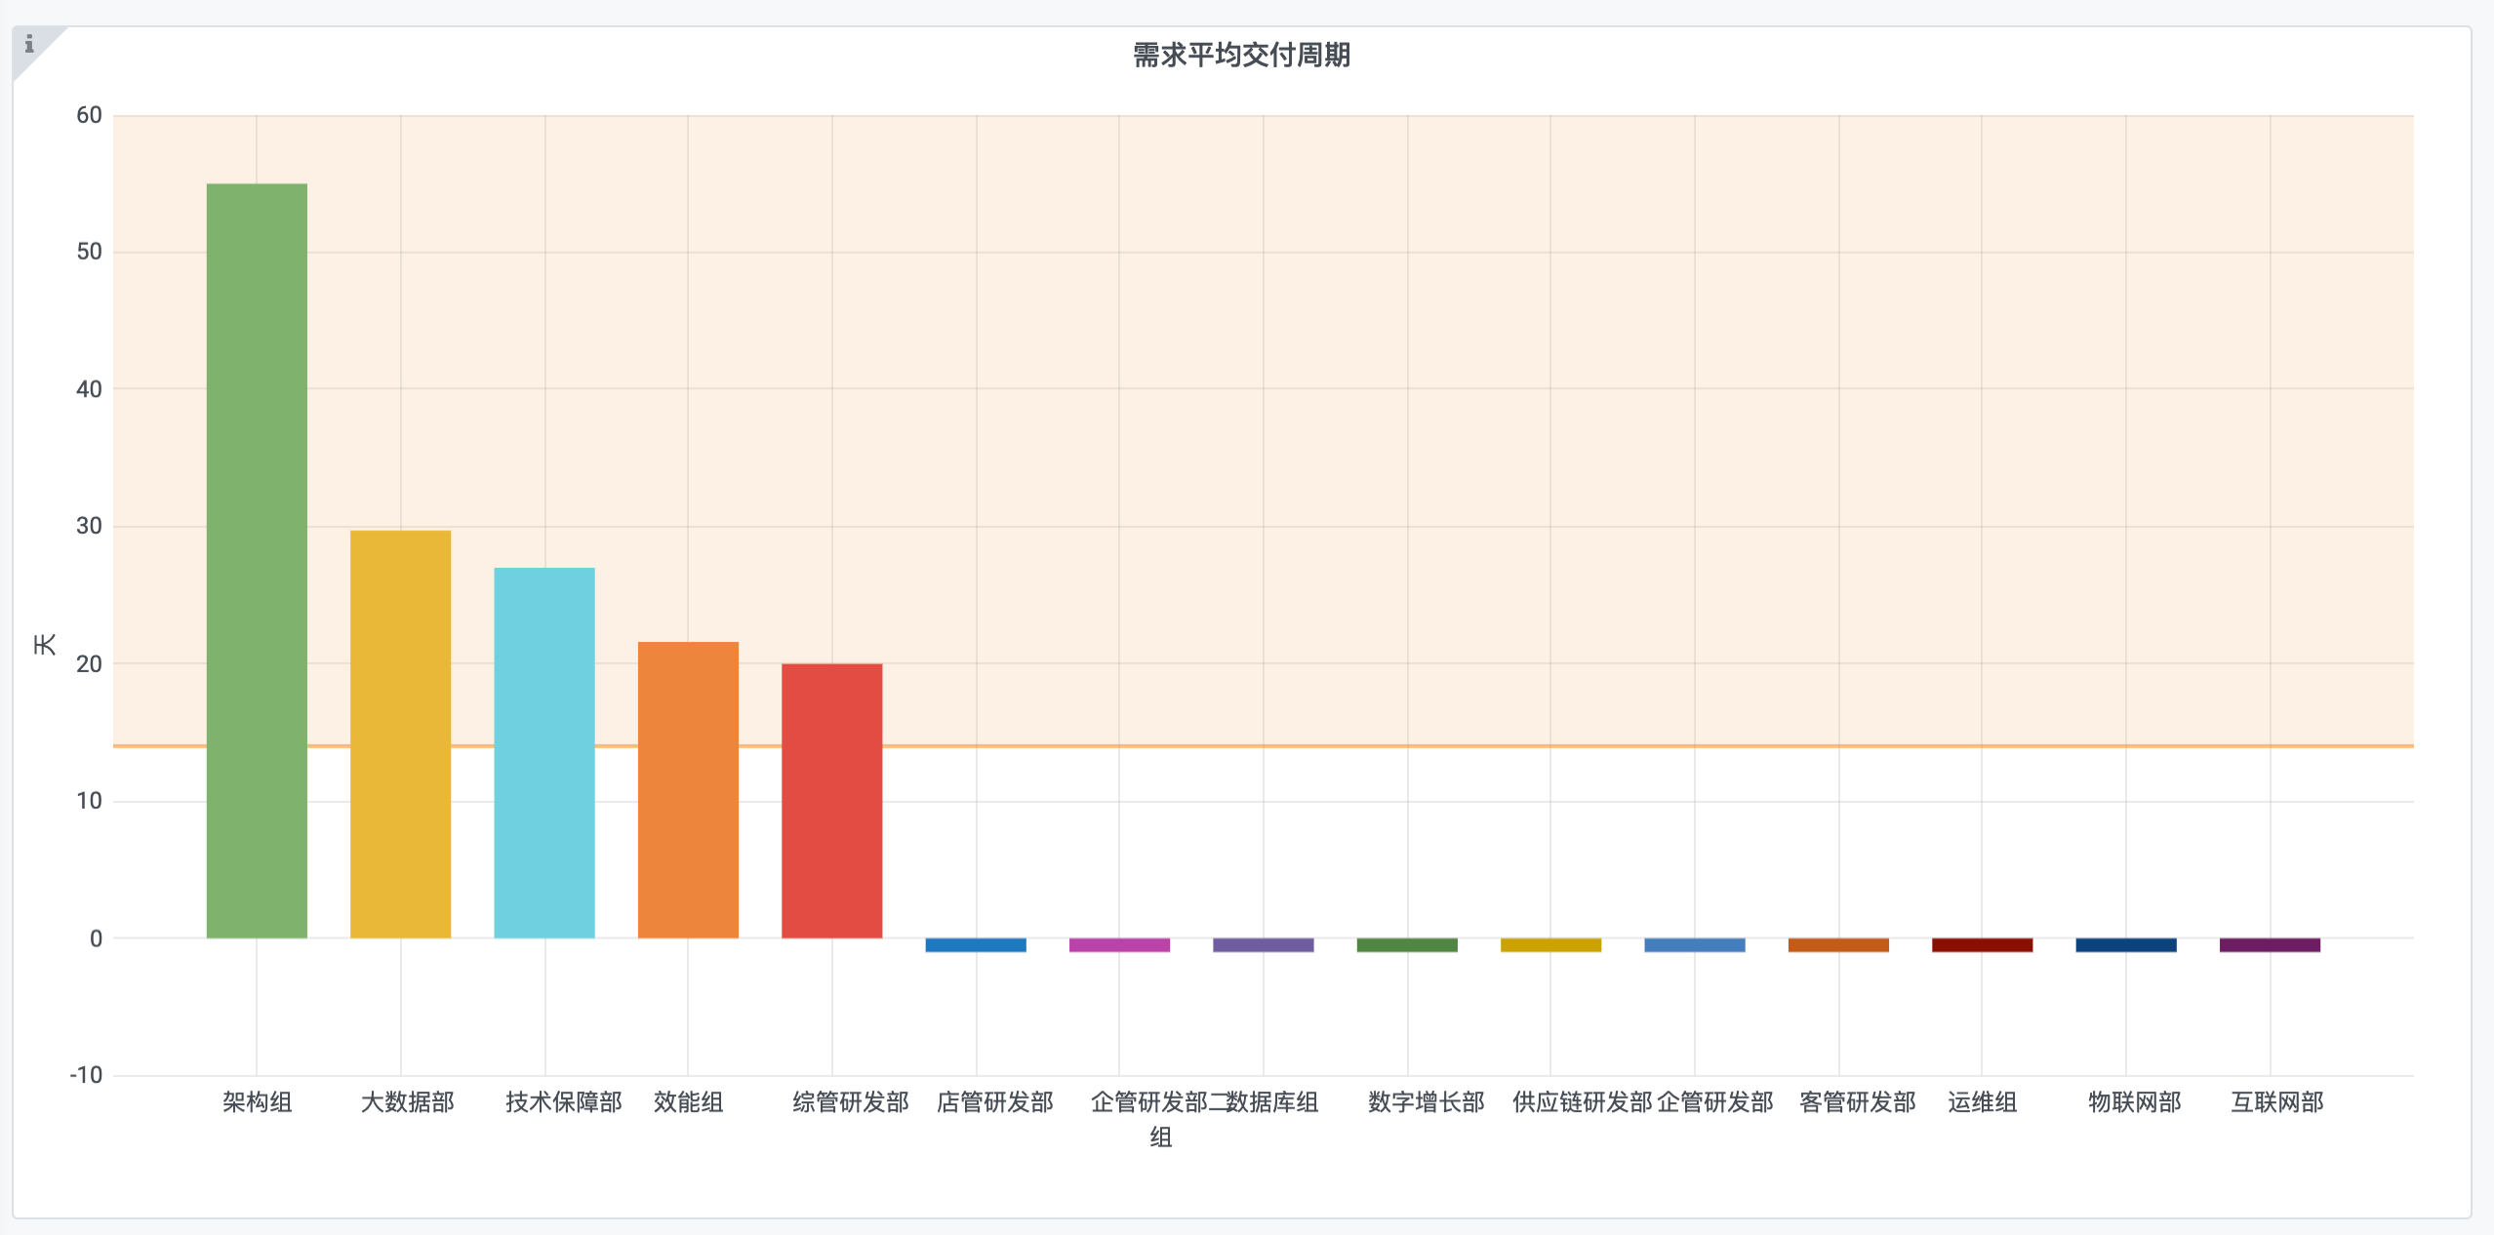Screen dimensions: 2494x1235
Task: Click the magenta 企管研发部二组 bar
Action: point(1119,944)
